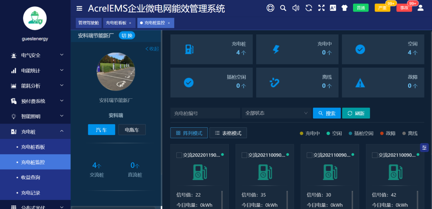Click the refresh arrows icon in header
Screen dimensions: 432x209
click(x=309, y=8)
